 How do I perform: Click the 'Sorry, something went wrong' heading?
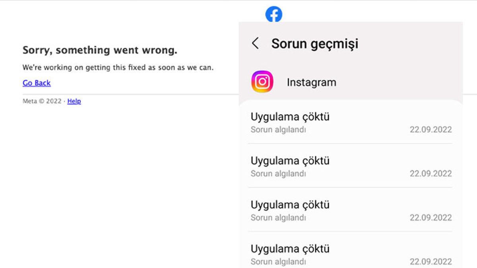pos(101,50)
